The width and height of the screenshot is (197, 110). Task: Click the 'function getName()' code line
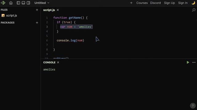pyautogui.click(x=70, y=18)
